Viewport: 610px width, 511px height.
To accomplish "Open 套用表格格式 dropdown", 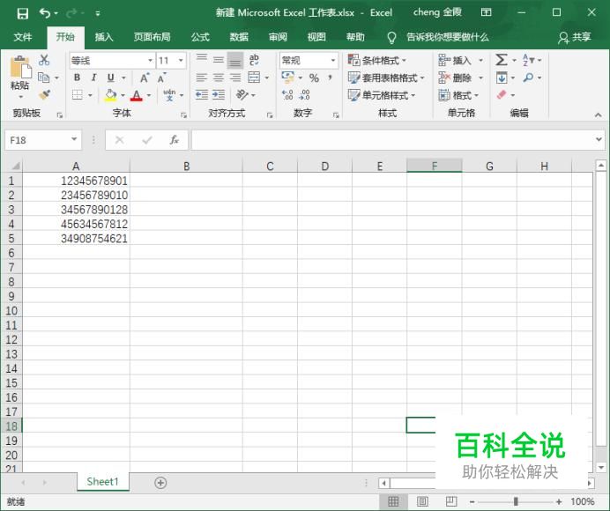I will coord(385,78).
